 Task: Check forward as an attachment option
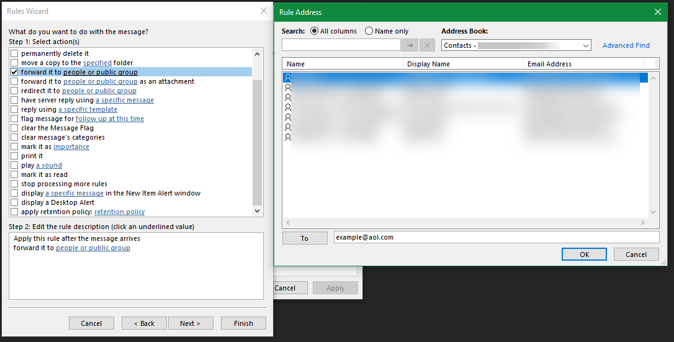click(x=15, y=81)
